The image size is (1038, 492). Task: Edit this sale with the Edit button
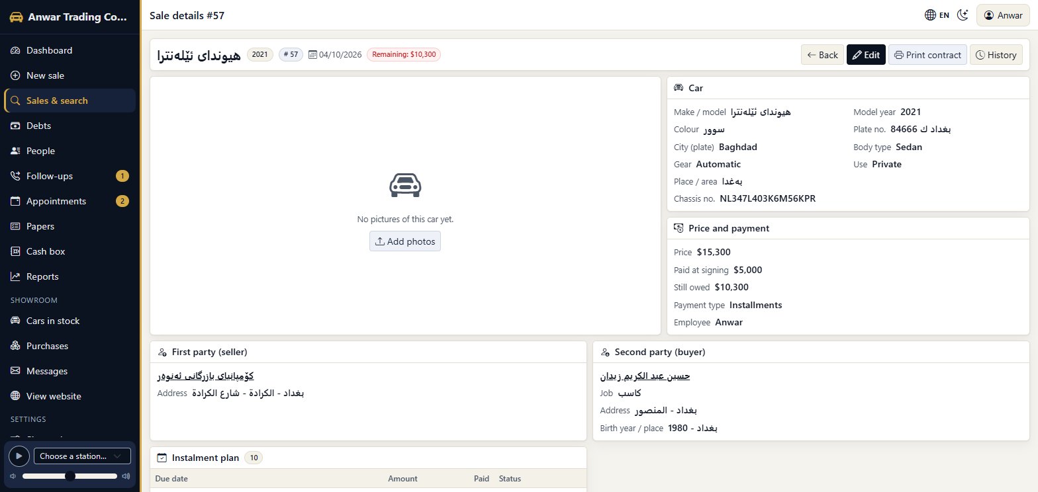coord(866,55)
